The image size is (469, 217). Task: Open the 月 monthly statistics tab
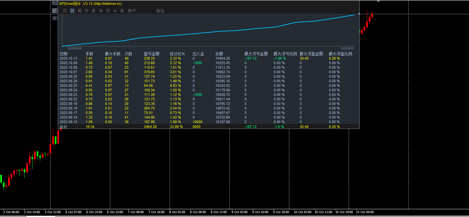coord(86,11)
